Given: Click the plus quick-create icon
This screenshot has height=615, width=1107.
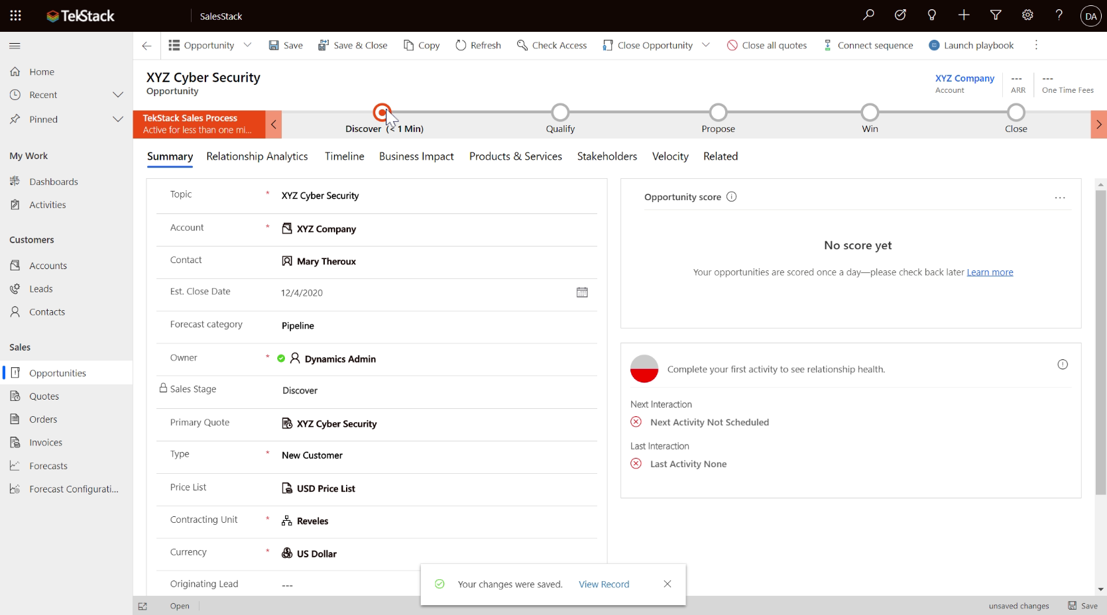Looking at the screenshot, I should pyautogui.click(x=964, y=15).
